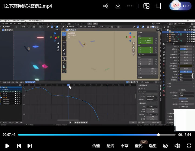Viewport: 195px width, 151px height.
Task: Click the video progress bar handle
Action: [158, 135]
